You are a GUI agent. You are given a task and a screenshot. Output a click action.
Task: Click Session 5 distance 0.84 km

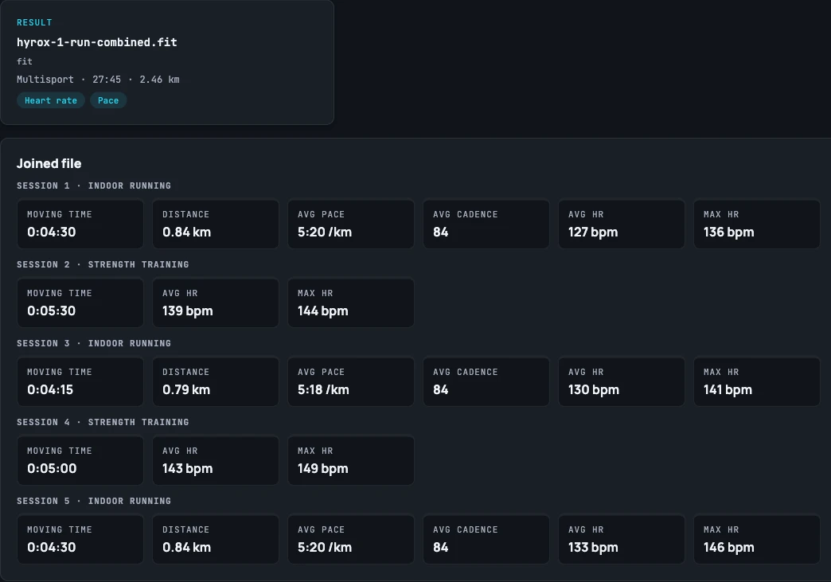coord(186,548)
